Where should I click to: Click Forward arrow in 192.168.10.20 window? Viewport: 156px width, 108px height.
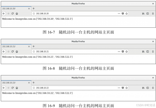pos(8,13)
